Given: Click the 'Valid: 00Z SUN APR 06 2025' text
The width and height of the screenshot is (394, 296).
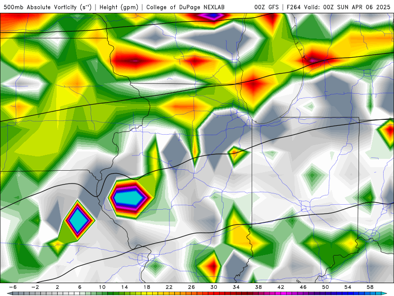Looking at the screenshot, I should tap(347, 7).
